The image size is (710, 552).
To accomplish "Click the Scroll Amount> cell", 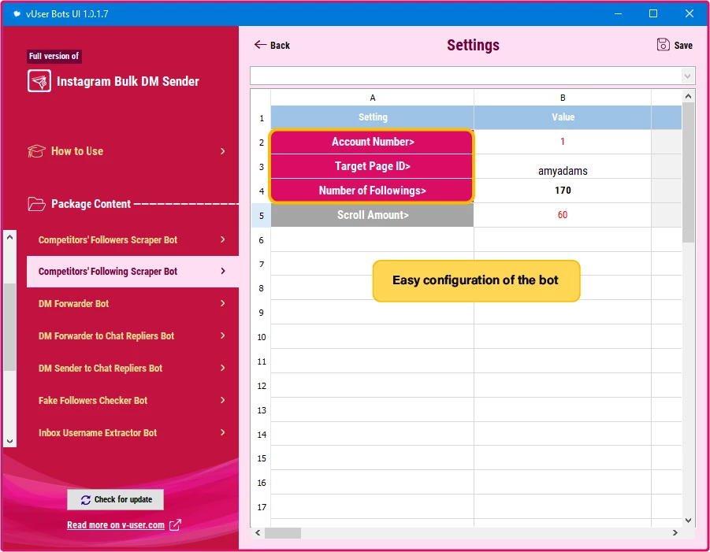I will pyautogui.click(x=372, y=215).
